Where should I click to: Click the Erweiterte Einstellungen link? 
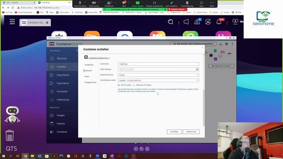pos(99,58)
